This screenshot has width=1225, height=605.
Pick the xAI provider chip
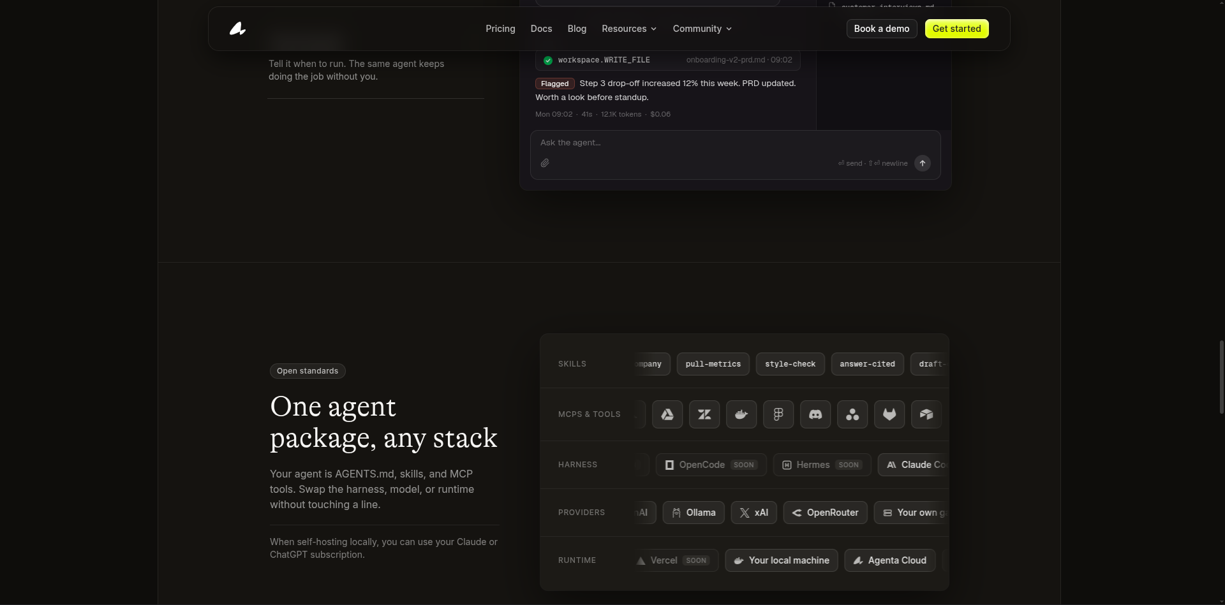(754, 513)
